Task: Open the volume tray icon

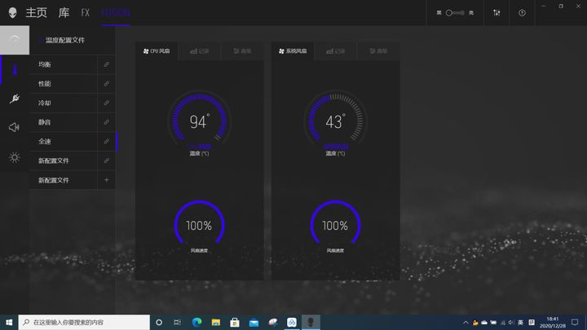Action: 511,322
